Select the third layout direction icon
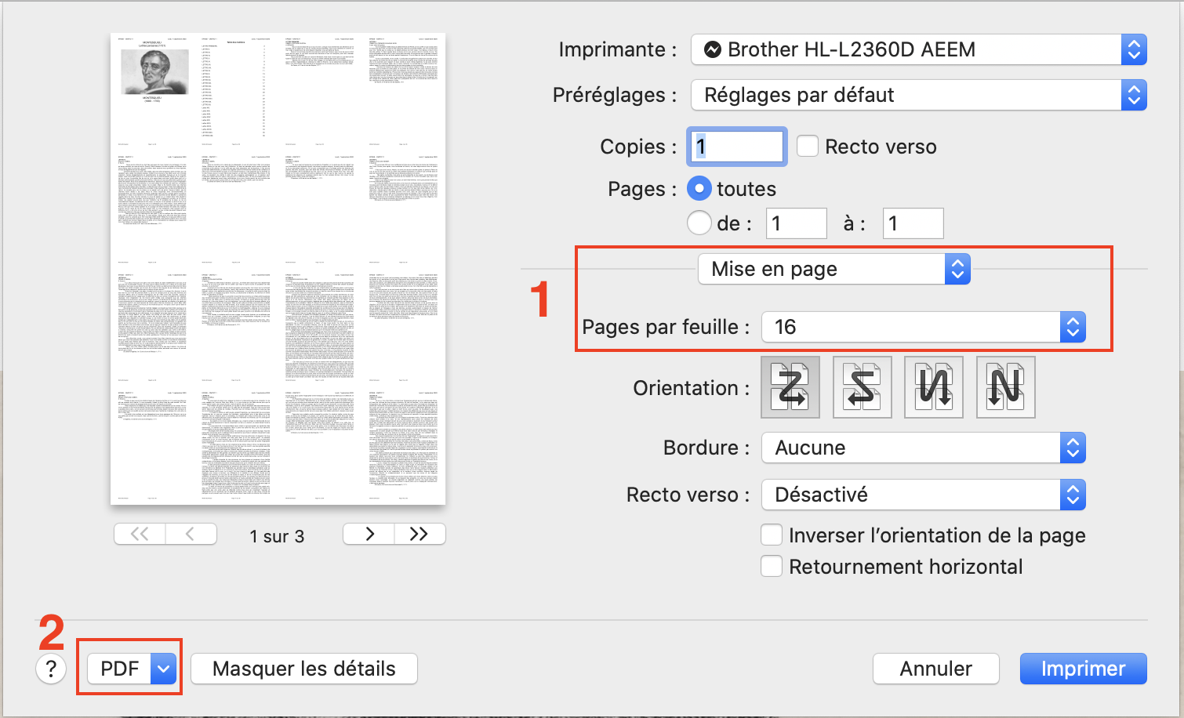 tap(933, 387)
